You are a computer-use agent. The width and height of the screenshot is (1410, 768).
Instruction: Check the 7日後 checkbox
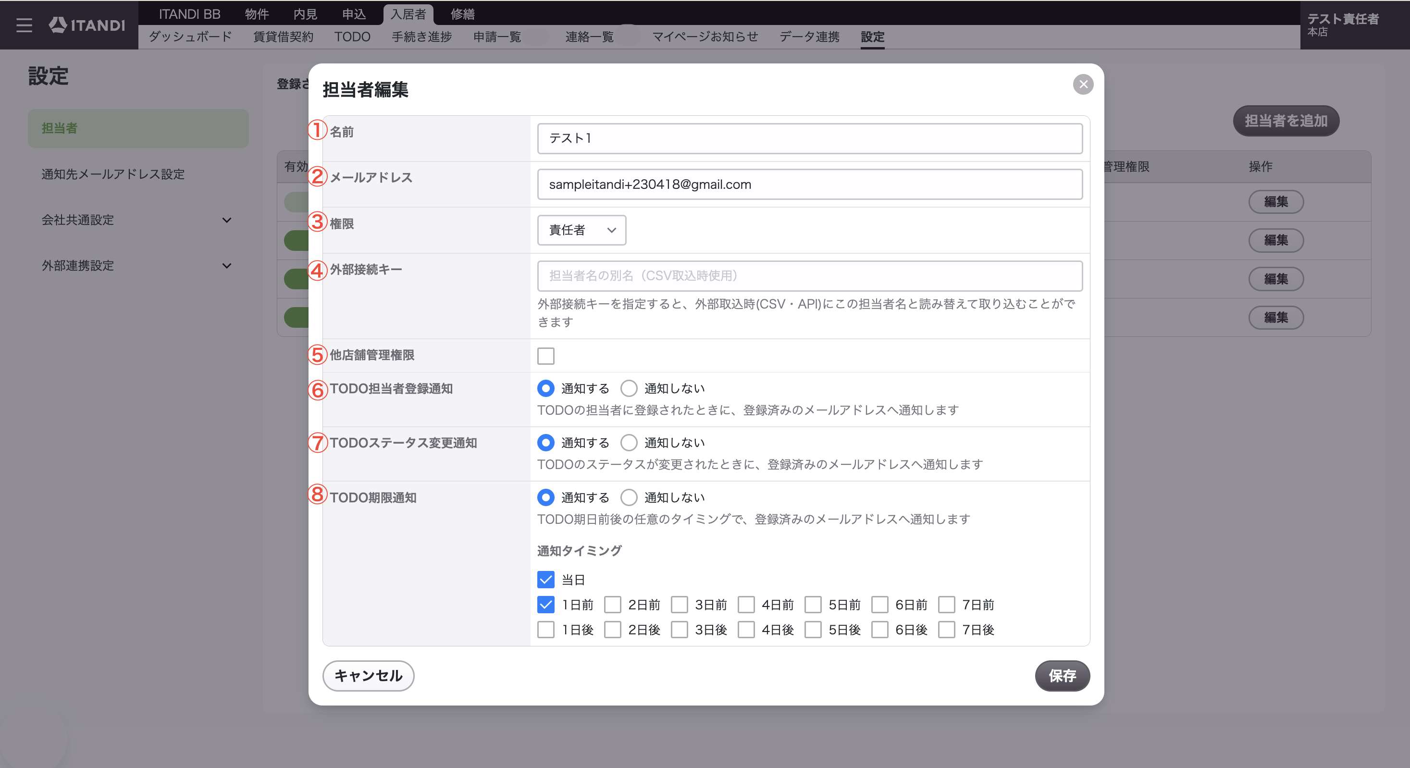coord(946,630)
